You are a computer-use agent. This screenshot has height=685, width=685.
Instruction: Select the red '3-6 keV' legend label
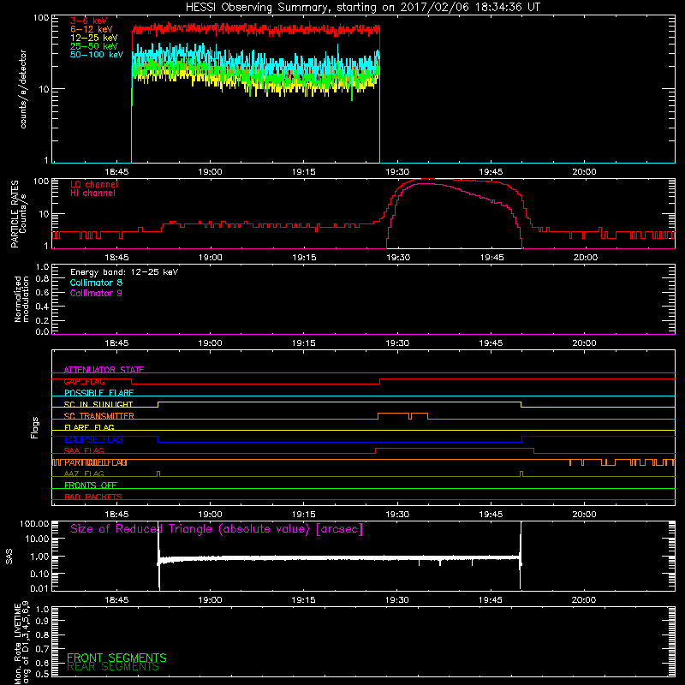[x=89, y=21]
